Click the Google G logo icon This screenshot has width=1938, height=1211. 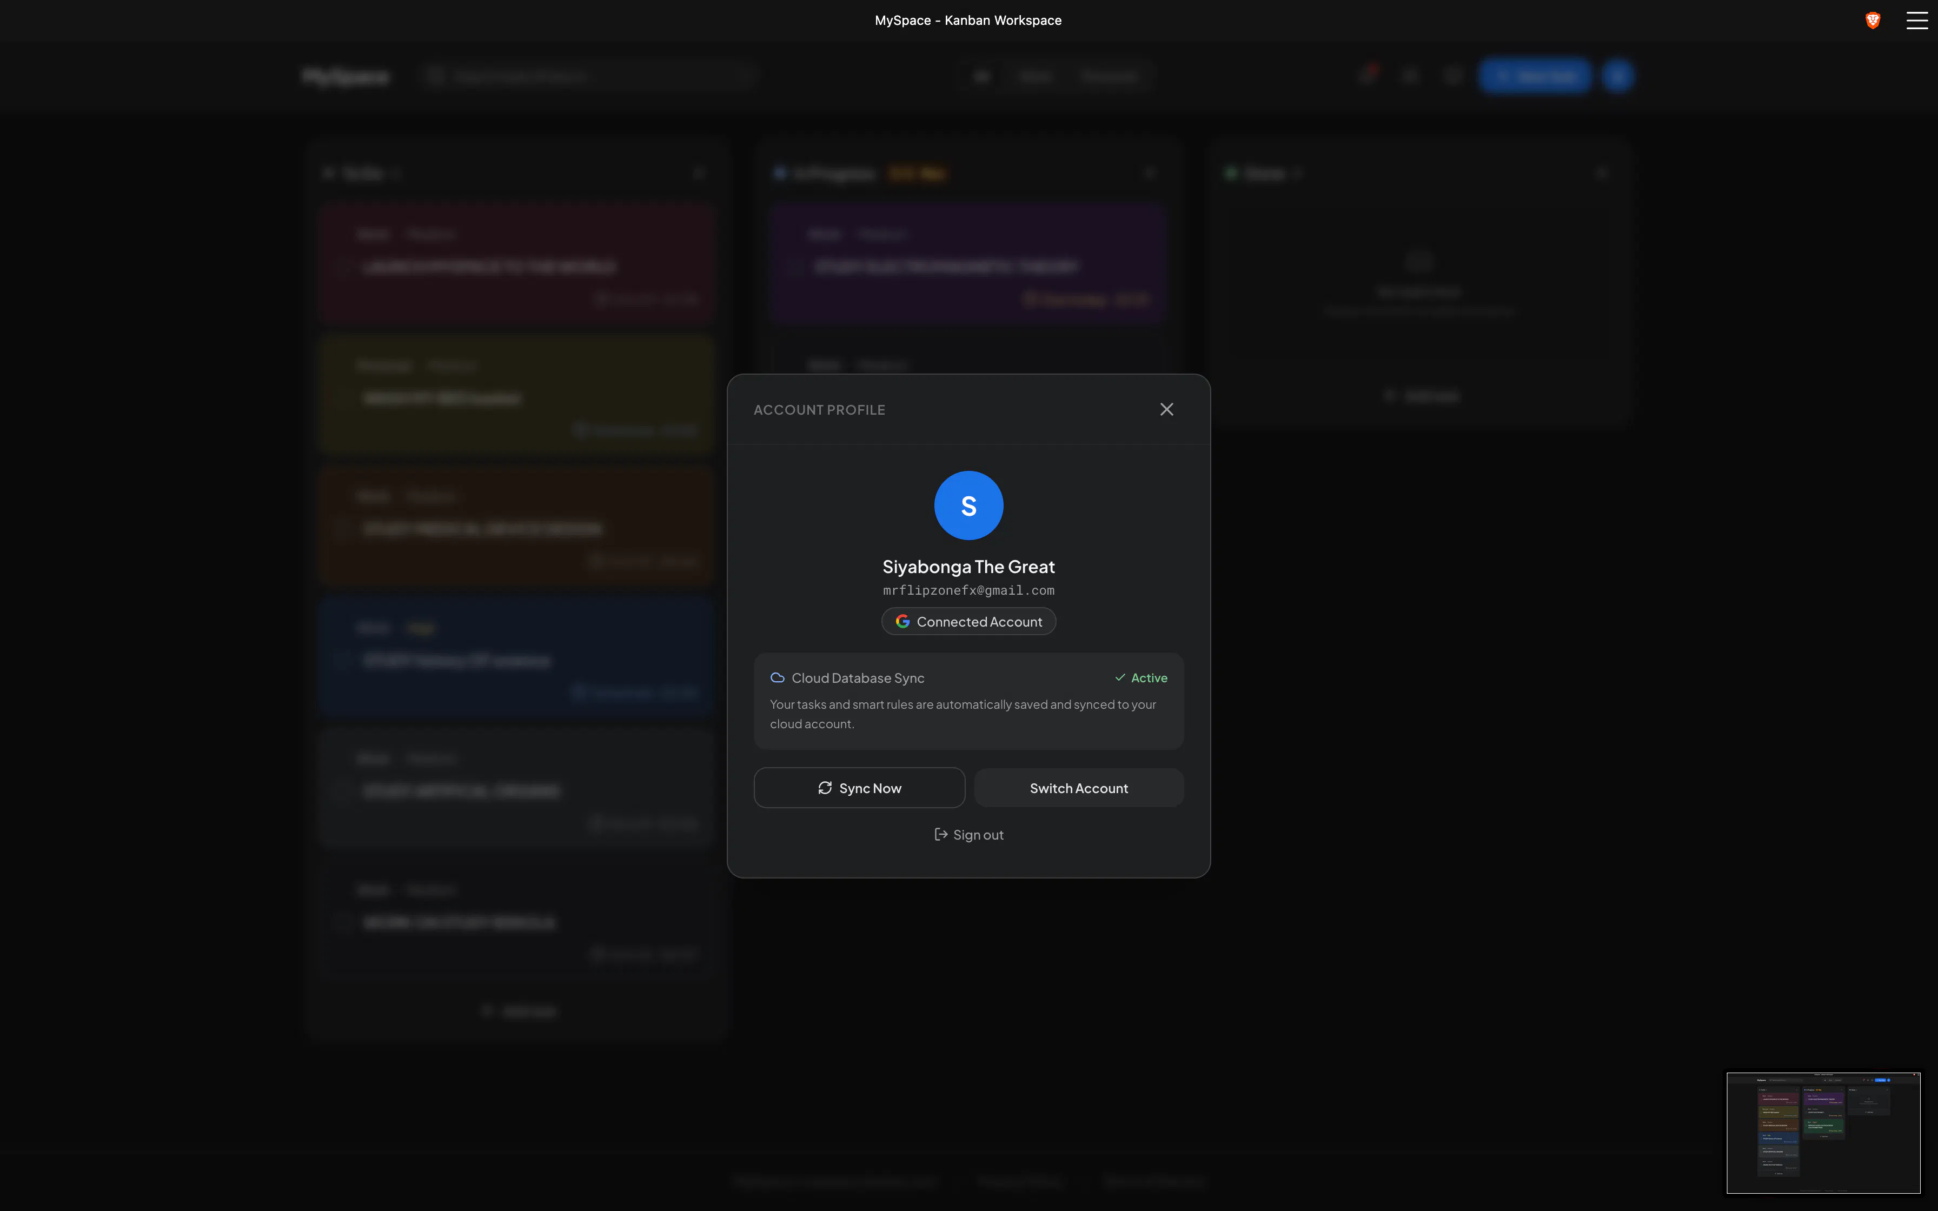(x=902, y=622)
